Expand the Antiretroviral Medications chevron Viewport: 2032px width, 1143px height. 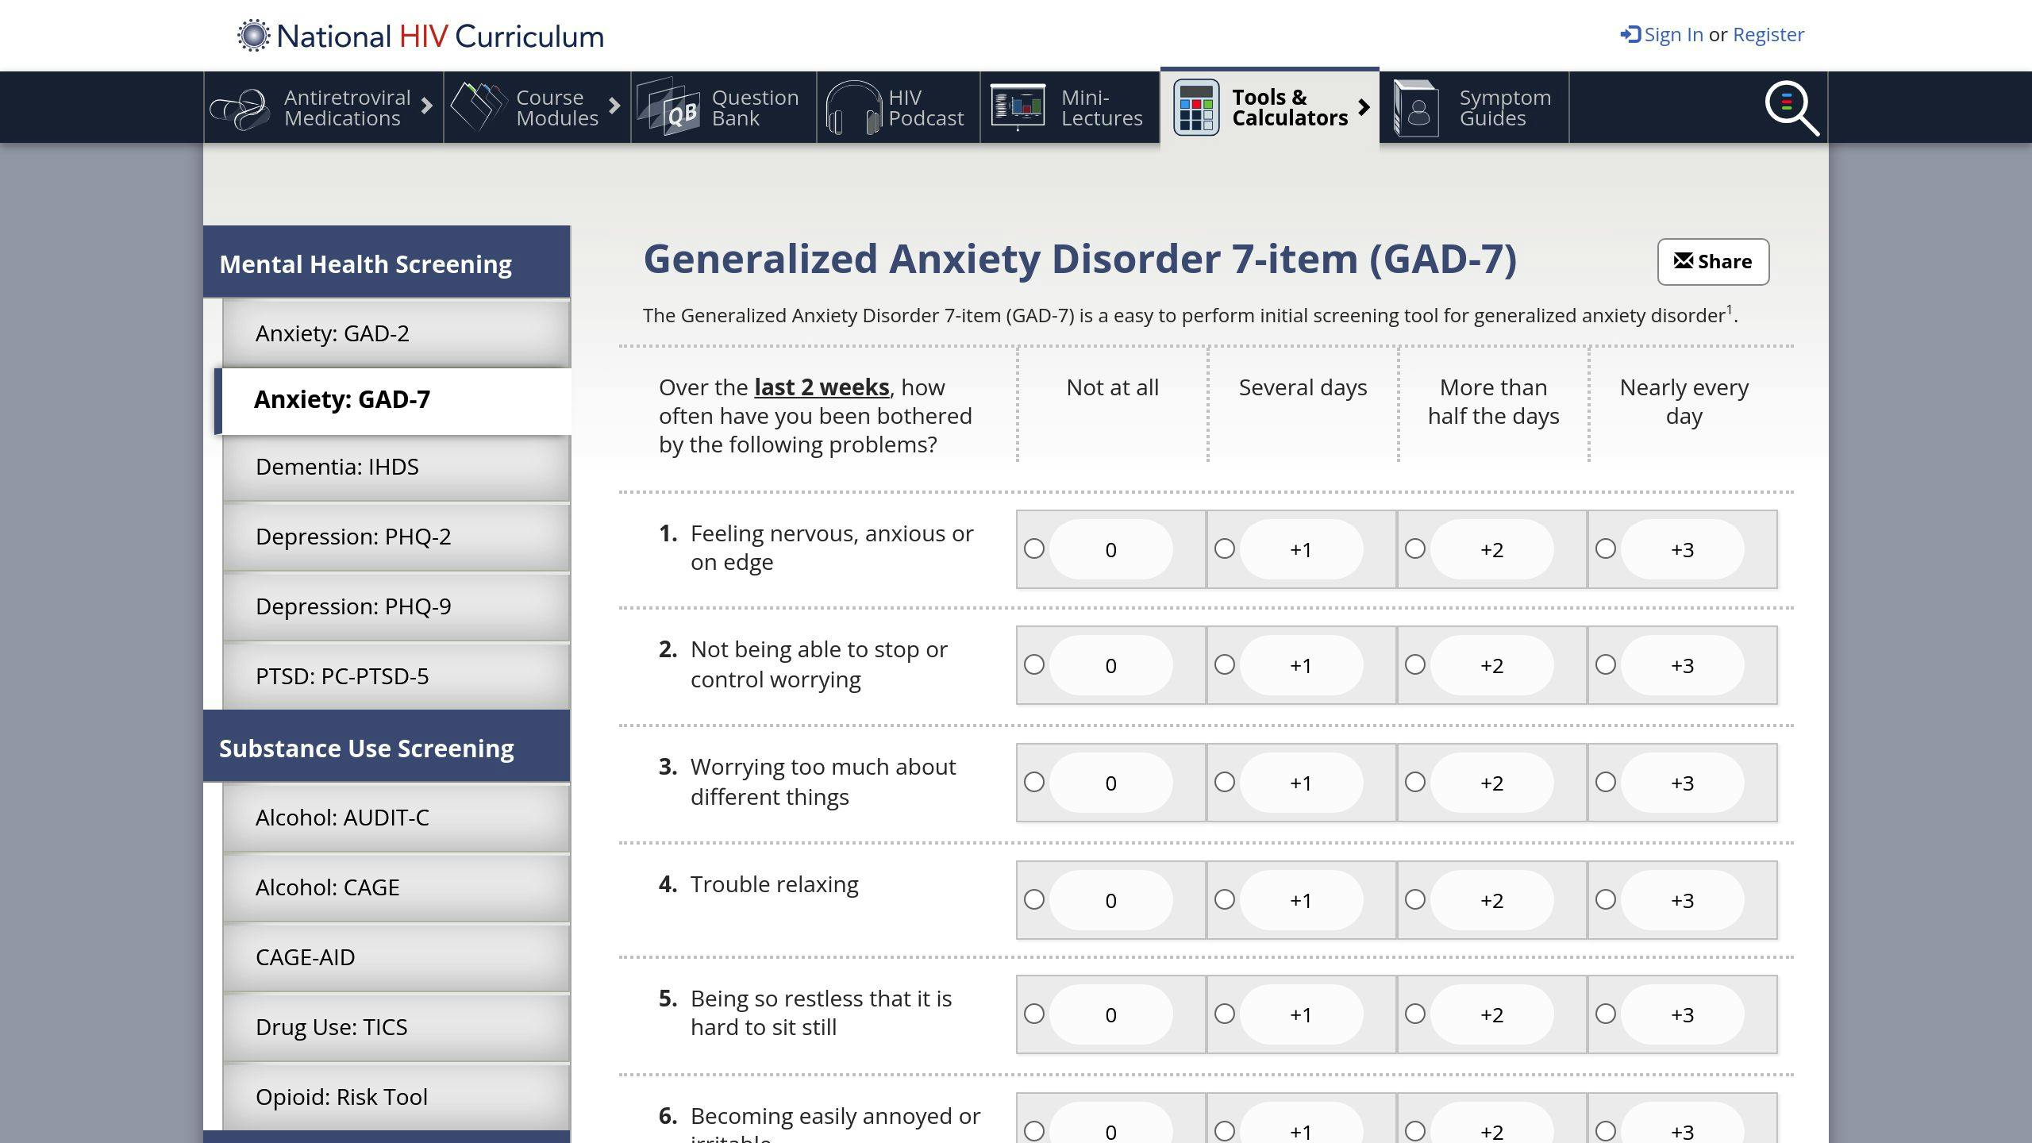427,106
